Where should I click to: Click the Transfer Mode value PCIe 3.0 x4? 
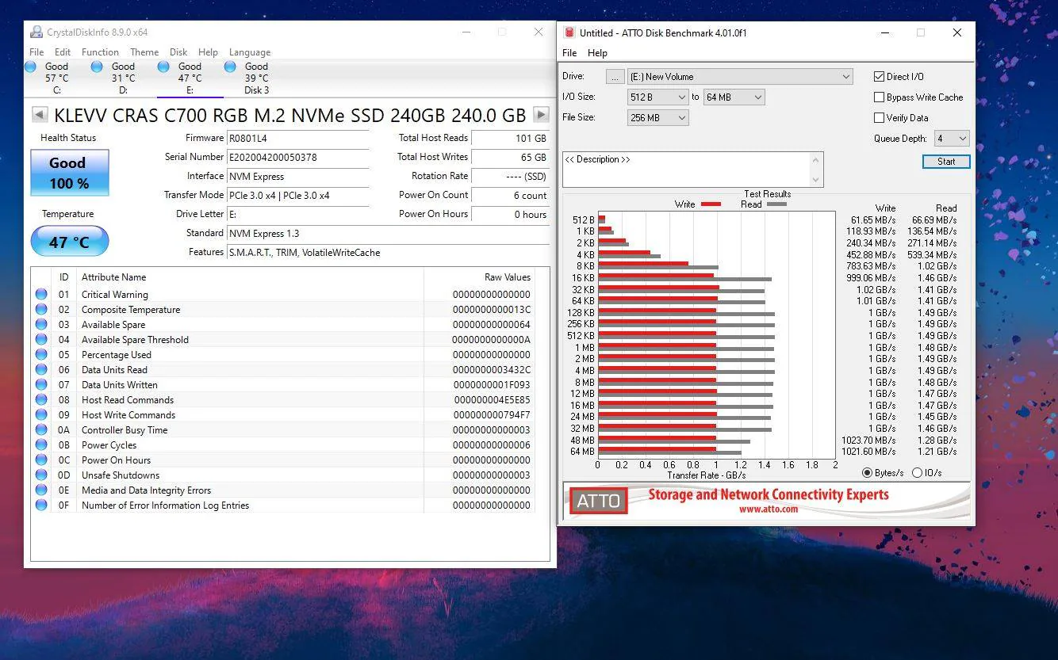[x=298, y=196]
